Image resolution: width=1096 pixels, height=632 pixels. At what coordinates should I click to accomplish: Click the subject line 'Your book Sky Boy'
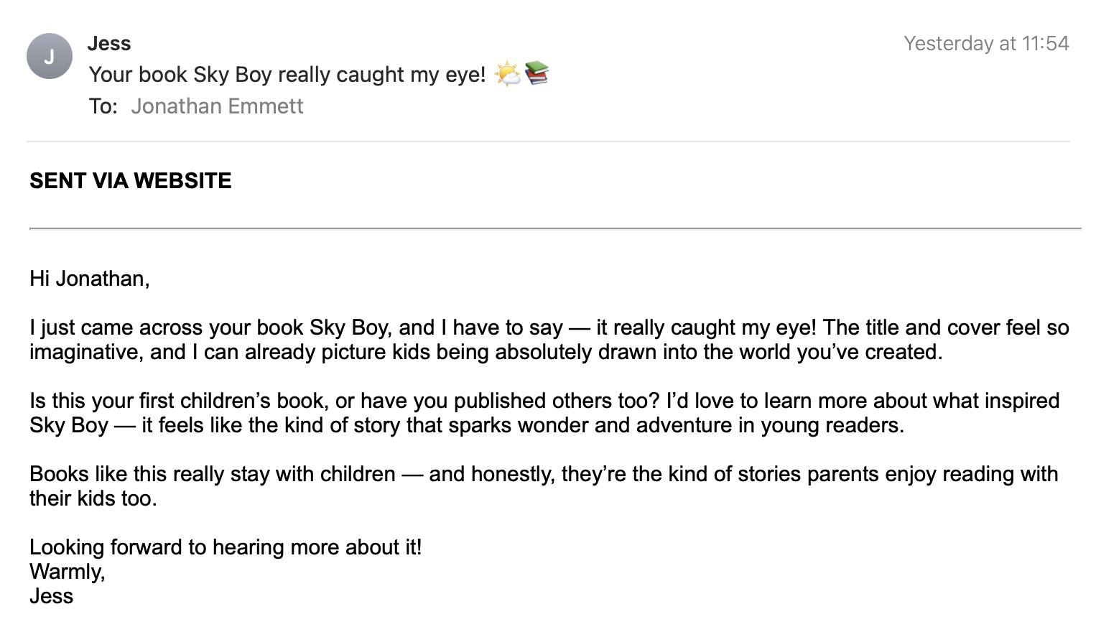287,75
